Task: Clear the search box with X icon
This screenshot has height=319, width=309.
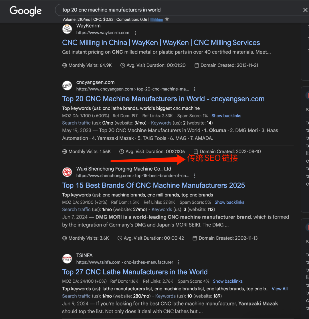Action: pos(305,10)
